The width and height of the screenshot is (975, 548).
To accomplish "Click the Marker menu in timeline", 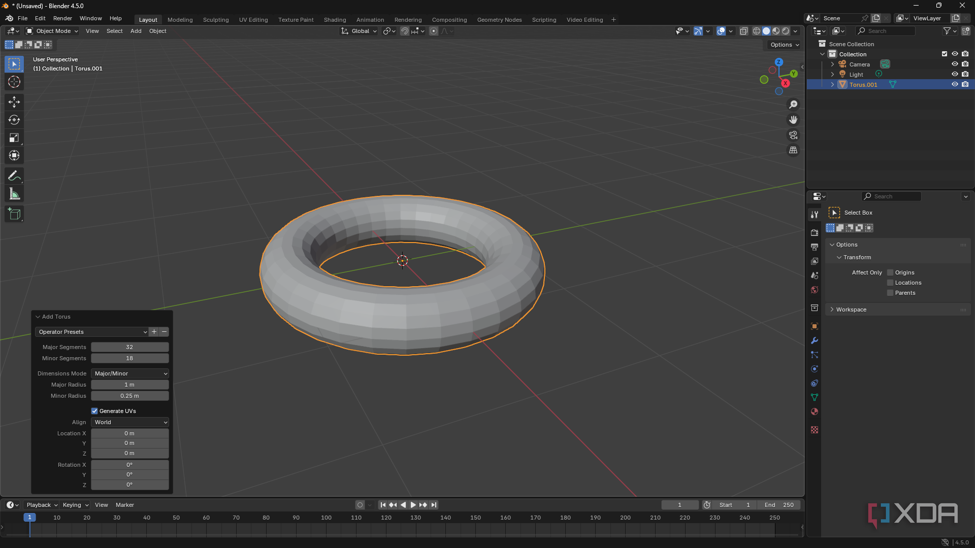I will [124, 505].
